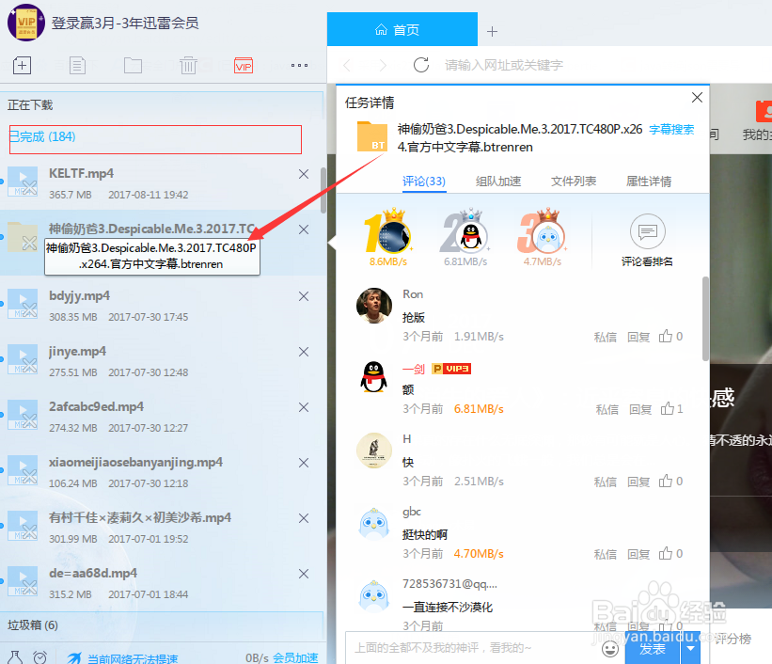Remove 2afcabc9ed.mp4 from the list
772x664 pixels.
pyautogui.click(x=304, y=407)
